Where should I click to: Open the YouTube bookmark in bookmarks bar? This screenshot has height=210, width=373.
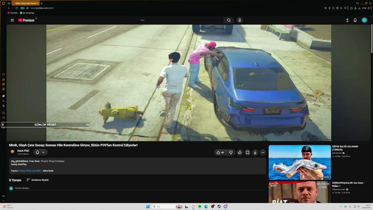(x=13, y=13)
